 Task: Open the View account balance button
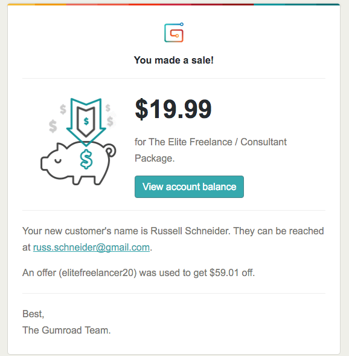(189, 186)
